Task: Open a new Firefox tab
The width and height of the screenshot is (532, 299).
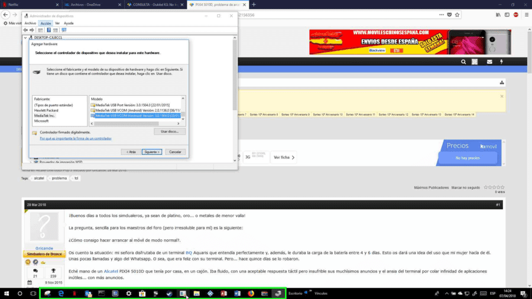Action: [254, 5]
